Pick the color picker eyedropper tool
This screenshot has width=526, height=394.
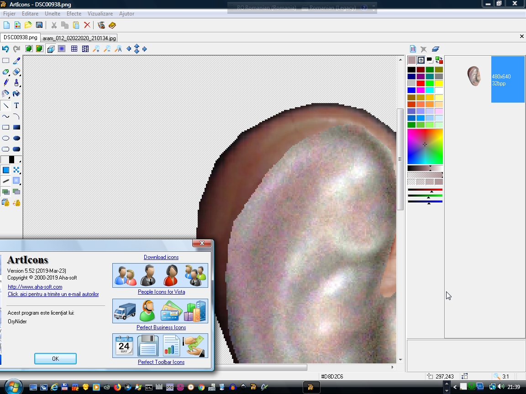(x=16, y=61)
